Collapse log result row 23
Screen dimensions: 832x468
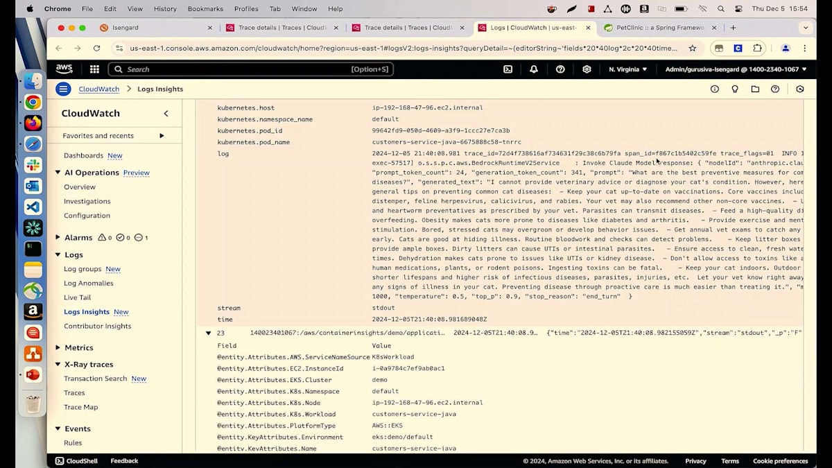(x=208, y=333)
